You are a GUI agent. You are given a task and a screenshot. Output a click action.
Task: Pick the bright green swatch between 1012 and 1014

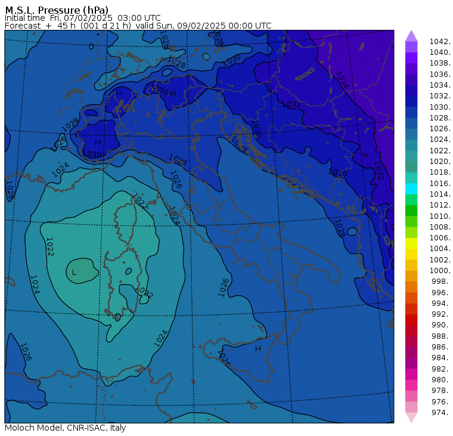click(x=411, y=200)
